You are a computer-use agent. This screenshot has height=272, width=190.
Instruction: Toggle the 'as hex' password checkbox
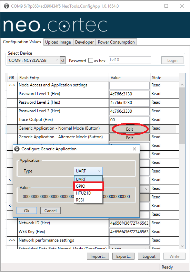91,60
